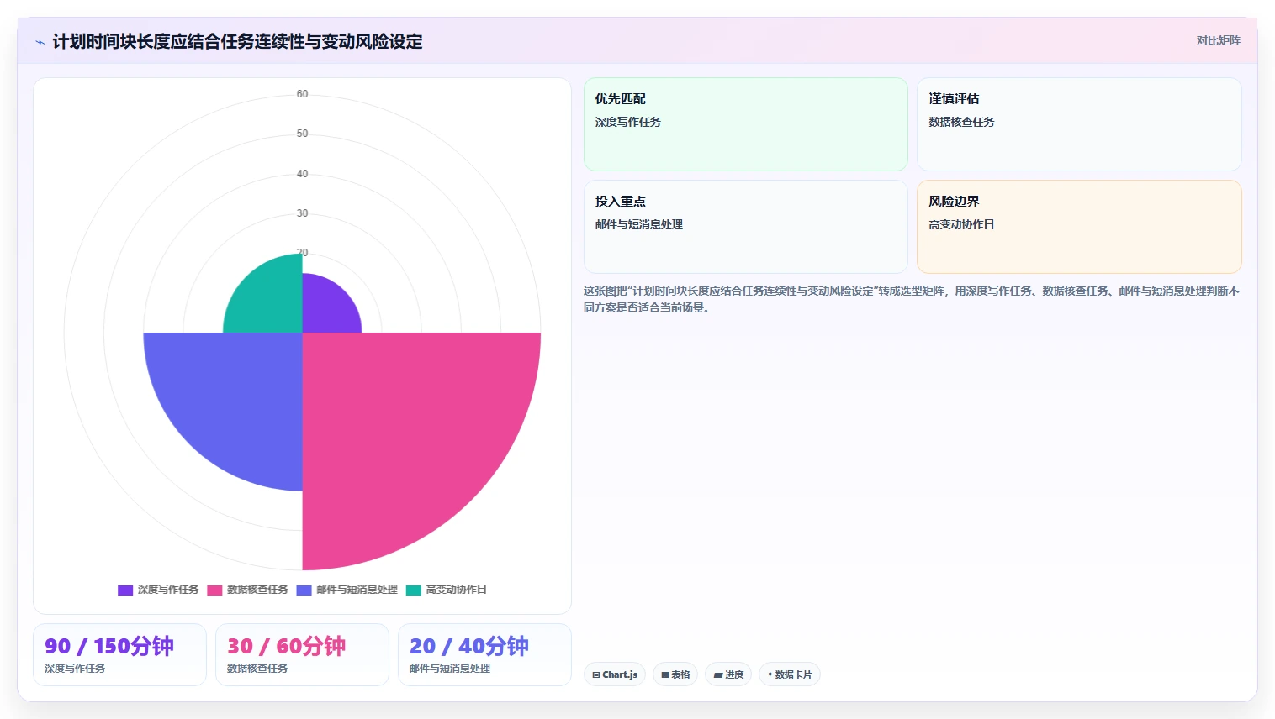This screenshot has width=1275, height=719.
Task: Click the axis label 40
Action: pyautogui.click(x=302, y=174)
